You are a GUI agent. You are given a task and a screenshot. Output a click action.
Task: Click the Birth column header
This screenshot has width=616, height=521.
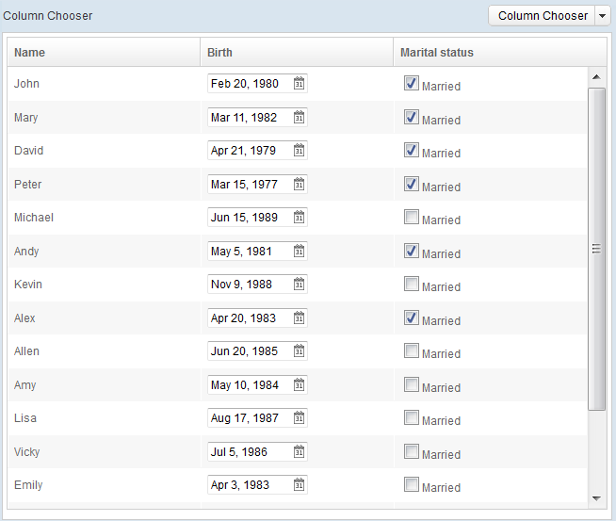(297, 52)
